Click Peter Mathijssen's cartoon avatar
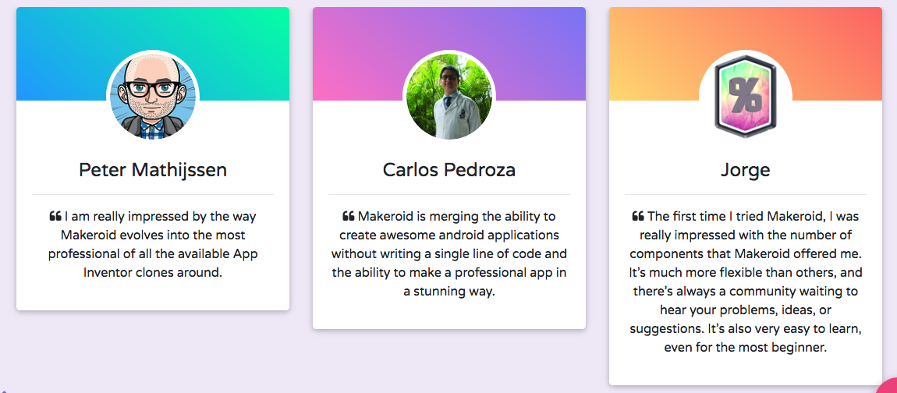 coord(153,97)
